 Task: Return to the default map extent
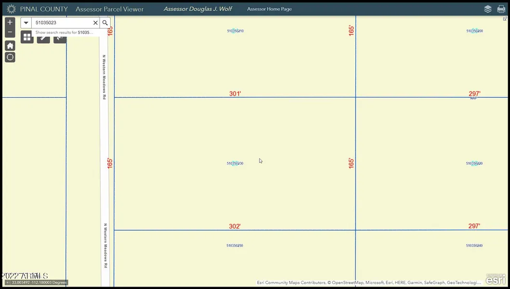(10, 46)
